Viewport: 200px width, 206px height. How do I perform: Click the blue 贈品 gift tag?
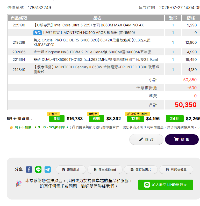(38, 33)
